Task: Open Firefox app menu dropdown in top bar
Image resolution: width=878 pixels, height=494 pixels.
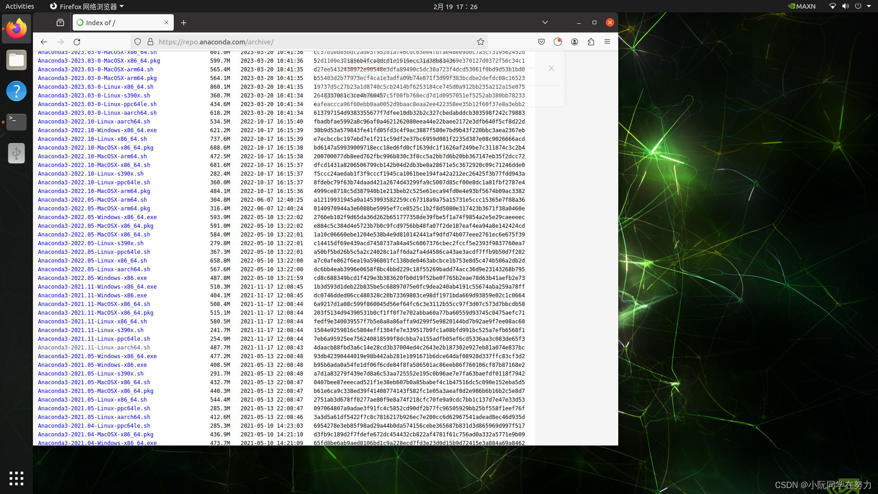Action: point(87,6)
